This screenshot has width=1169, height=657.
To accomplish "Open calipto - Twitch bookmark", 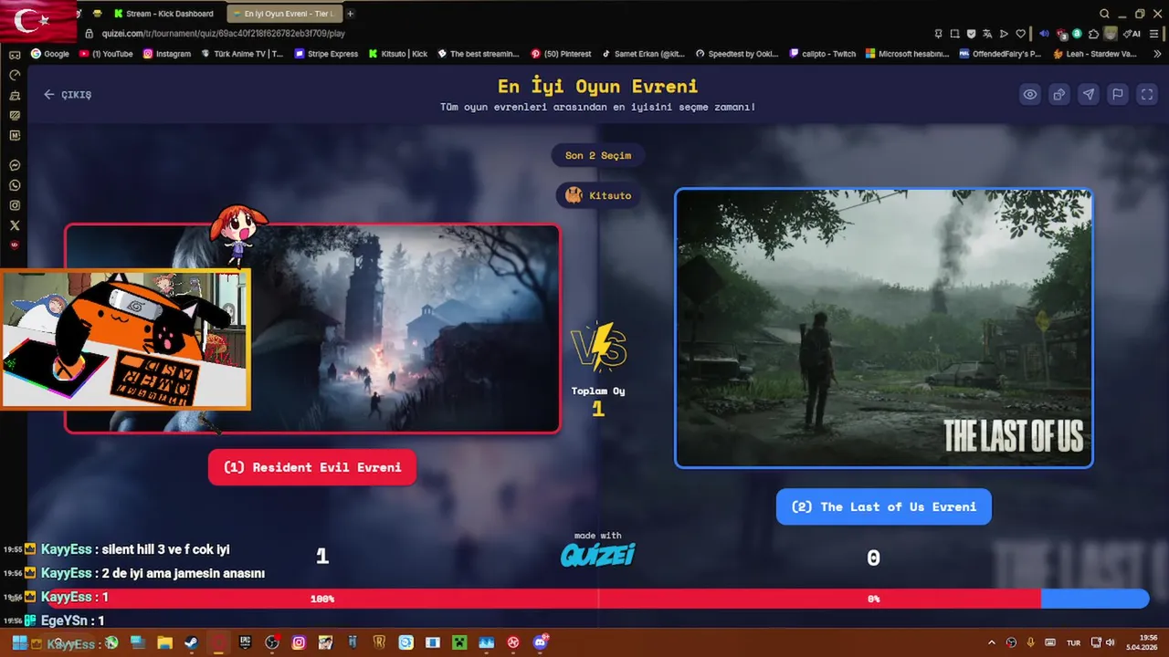I will tap(822, 54).
